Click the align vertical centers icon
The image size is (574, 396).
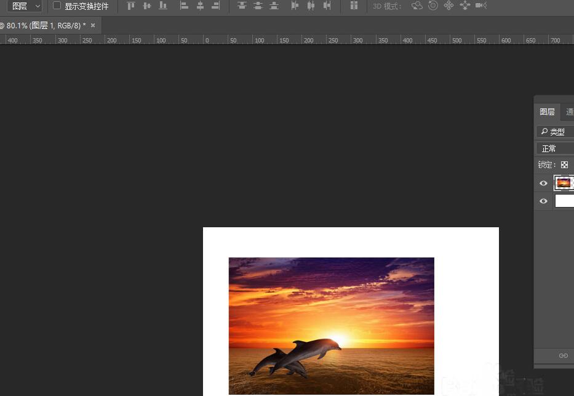146,6
